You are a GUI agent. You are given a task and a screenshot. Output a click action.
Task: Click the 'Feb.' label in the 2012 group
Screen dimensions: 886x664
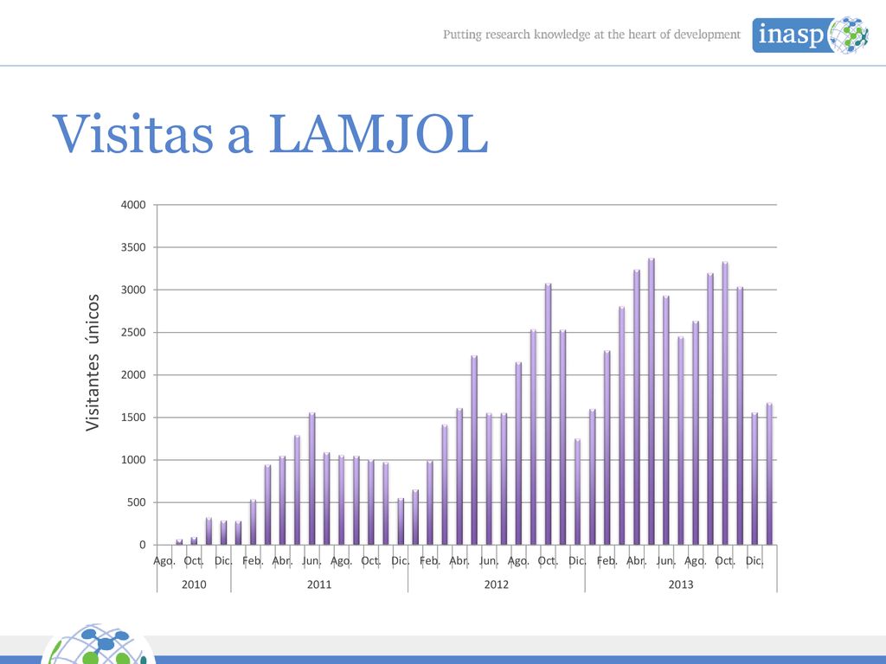(x=429, y=561)
